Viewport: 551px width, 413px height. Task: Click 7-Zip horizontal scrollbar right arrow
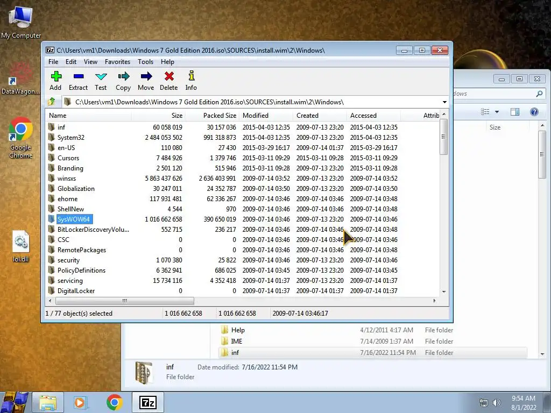435,301
